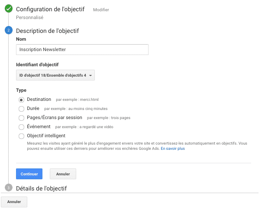Click the Modifier link
The image size is (262, 210).
pyautogui.click(x=101, y=9)
